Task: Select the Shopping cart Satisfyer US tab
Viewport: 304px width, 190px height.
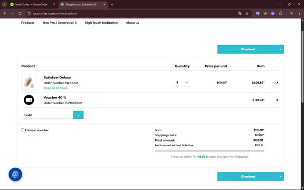Action: (x=83, y=4)
